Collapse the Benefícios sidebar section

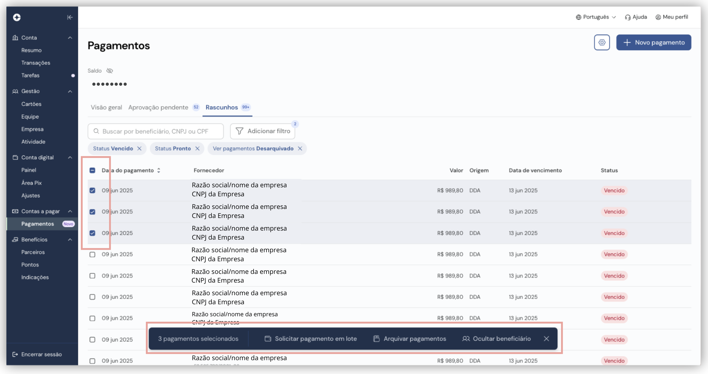tap(70, 239)
